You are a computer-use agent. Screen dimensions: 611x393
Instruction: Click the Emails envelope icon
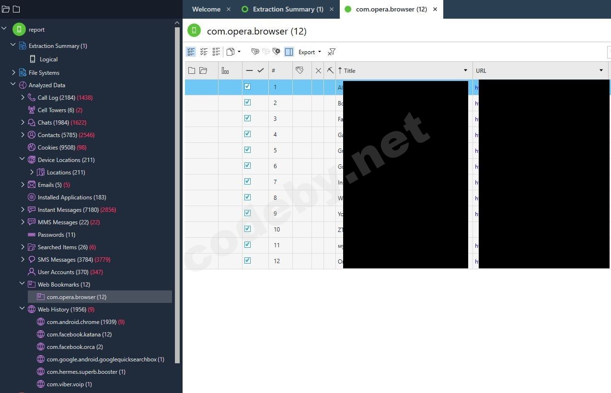(x=32, y=185)
